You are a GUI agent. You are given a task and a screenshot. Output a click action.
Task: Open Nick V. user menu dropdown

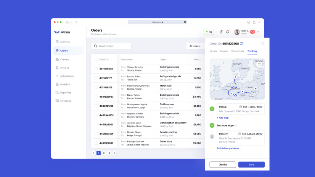pos(258,32)
